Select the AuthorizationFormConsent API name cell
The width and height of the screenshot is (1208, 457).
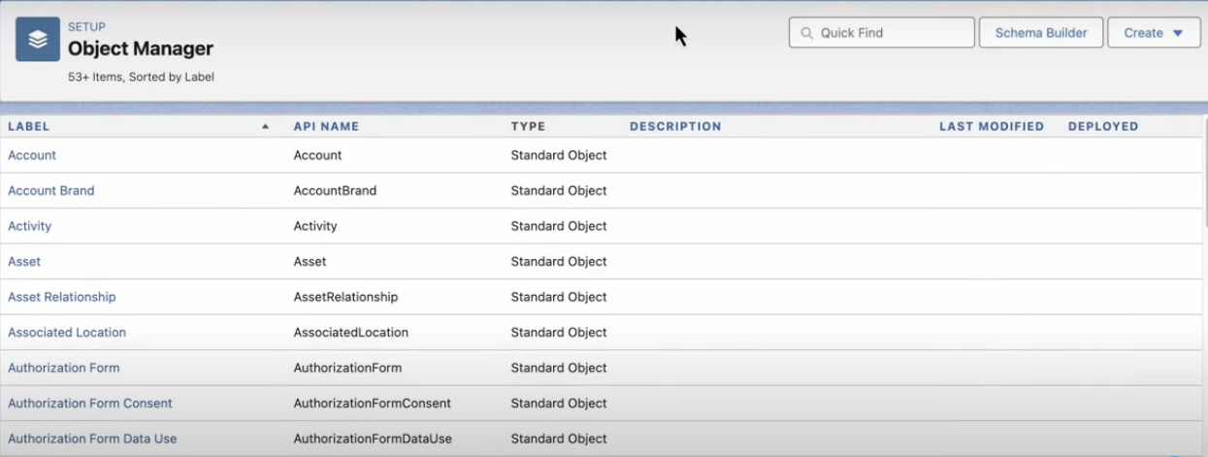(x=373, y=403)
